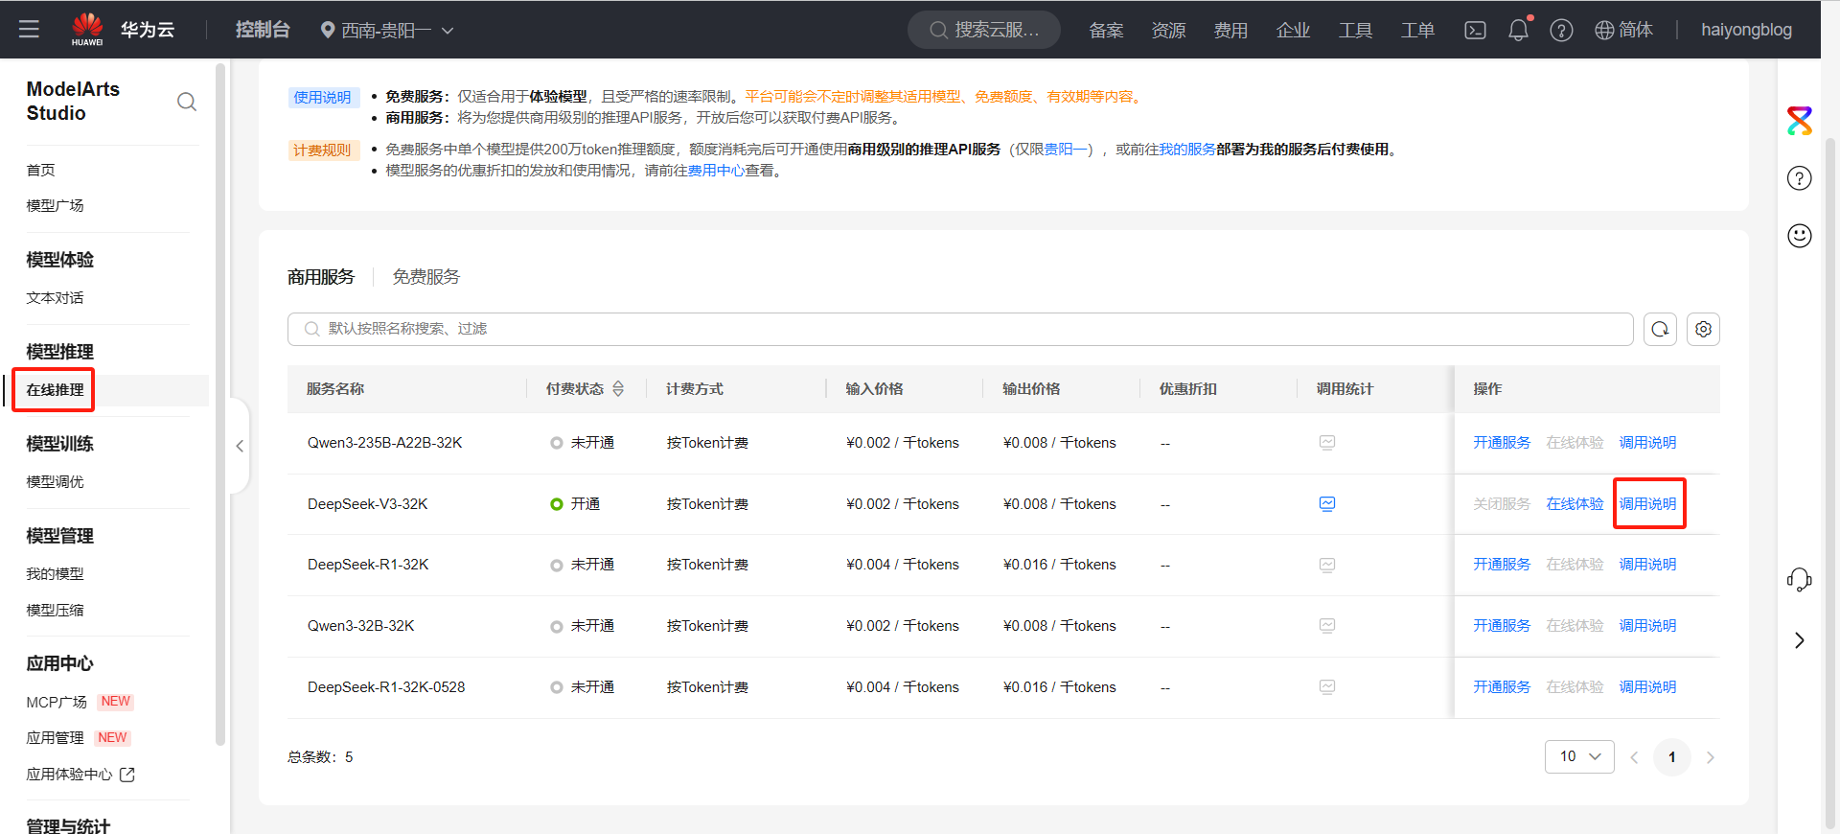Open haiyongblog account menu
Viewport: 1840px width, 834px height.
(x=1746, y=30)
